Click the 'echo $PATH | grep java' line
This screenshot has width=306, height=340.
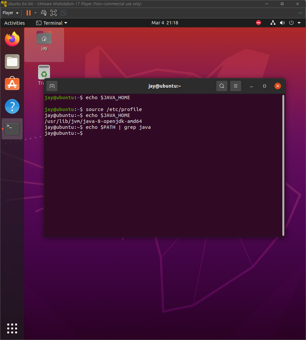(x=98, y=127)
